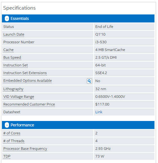Select the i3-530 processor number value
The height and width of the screenshot is (163, 158).
tap(101, 42)
